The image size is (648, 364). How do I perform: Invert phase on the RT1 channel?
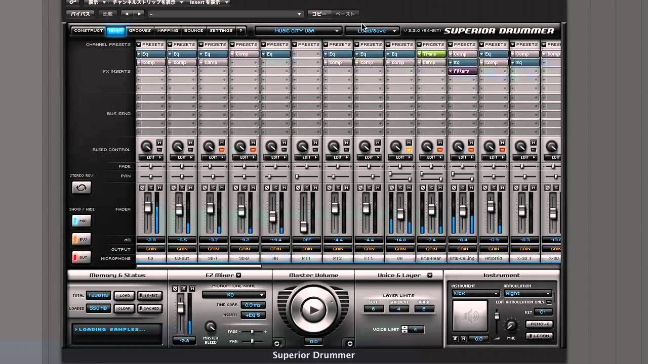(x=298, y=188)
